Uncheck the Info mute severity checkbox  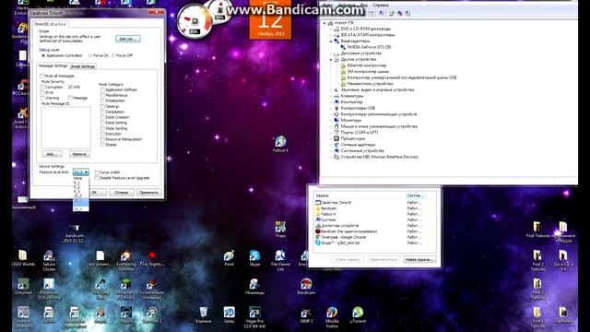click(70, 87)
